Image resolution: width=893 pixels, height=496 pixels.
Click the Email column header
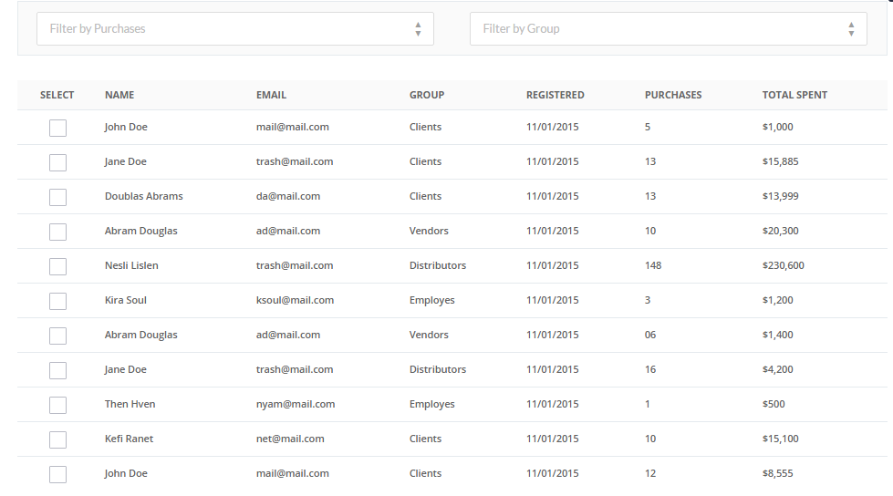(x=271, y=95)
